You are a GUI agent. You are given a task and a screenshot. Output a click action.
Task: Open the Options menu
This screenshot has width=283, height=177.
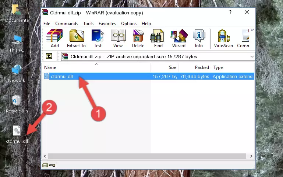pos(129,24)
